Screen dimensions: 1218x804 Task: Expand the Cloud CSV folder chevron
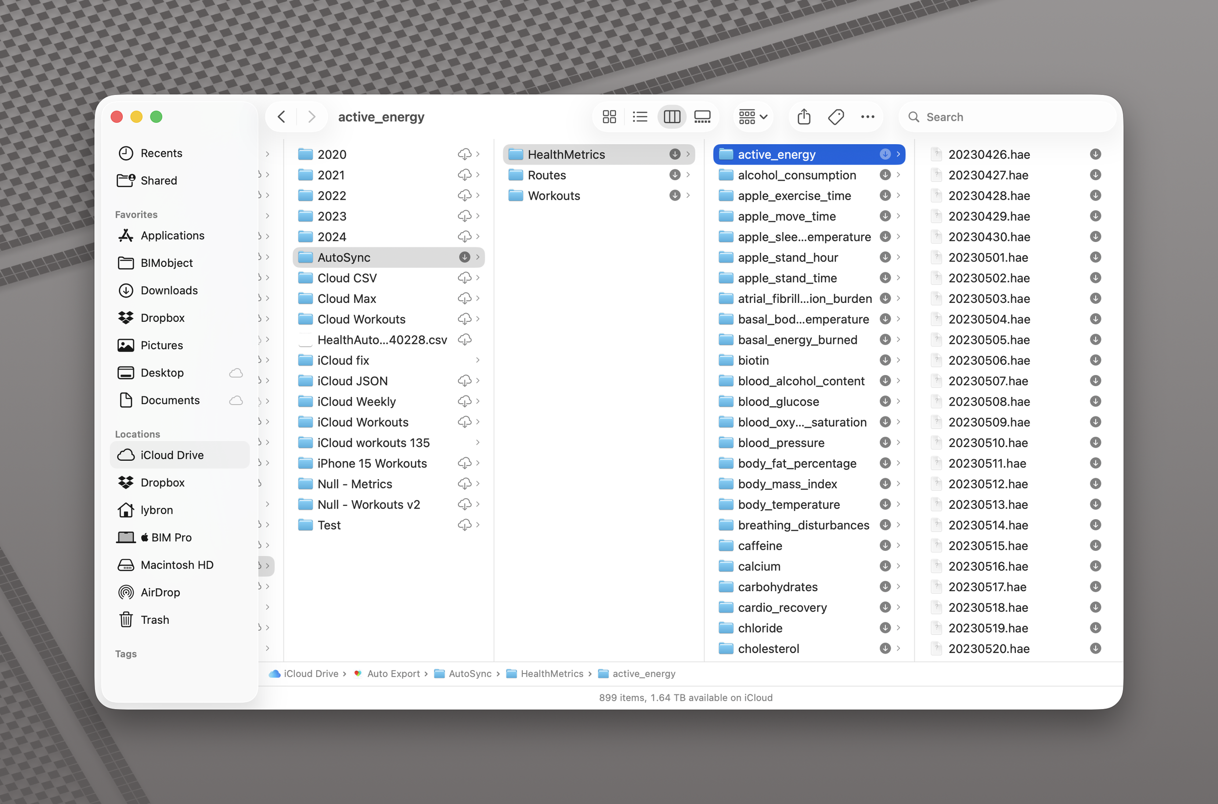click(x=477, y=278)
